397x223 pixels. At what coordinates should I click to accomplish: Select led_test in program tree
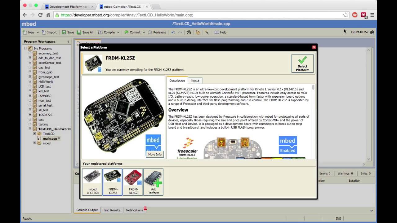[44, 91]
